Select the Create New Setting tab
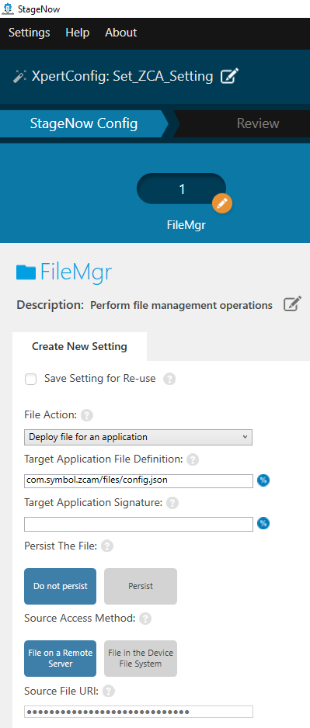This screenshot has height=728, width=310. [79, 346]
